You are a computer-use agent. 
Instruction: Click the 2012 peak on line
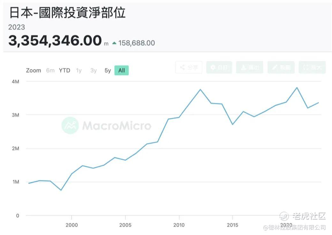coord(200,90)
